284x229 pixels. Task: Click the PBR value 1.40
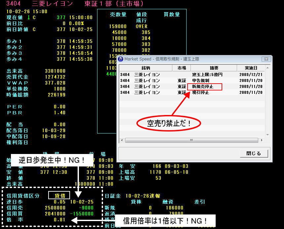(x=59, y=113)
